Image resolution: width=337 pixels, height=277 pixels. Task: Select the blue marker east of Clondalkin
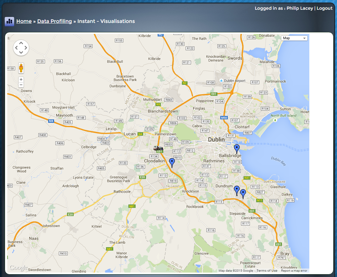(172, 162)
